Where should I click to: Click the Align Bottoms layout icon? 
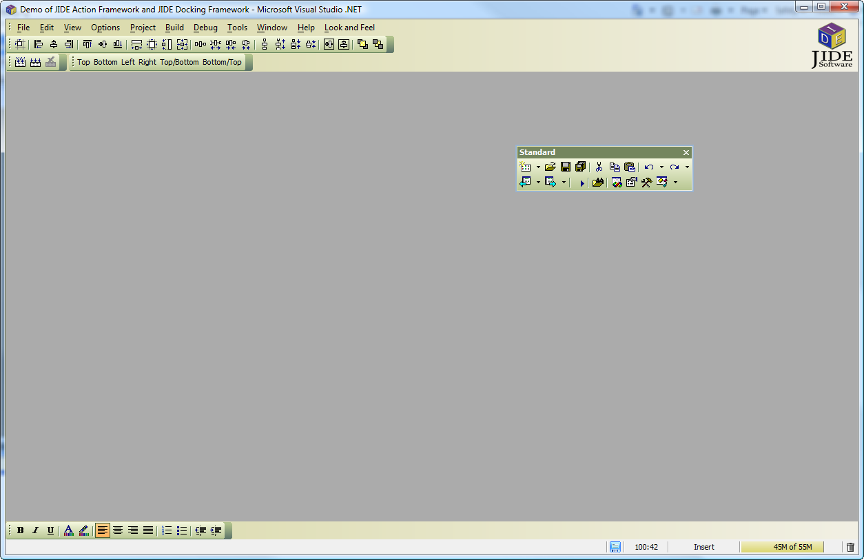(x=118, y=44)
